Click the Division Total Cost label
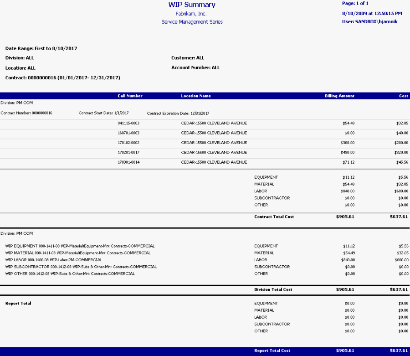 tap(273, 289)
